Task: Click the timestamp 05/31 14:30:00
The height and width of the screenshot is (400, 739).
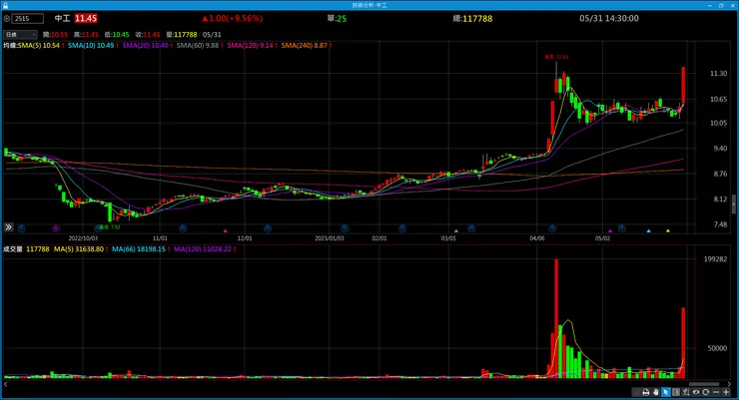Action: point(609,18)
